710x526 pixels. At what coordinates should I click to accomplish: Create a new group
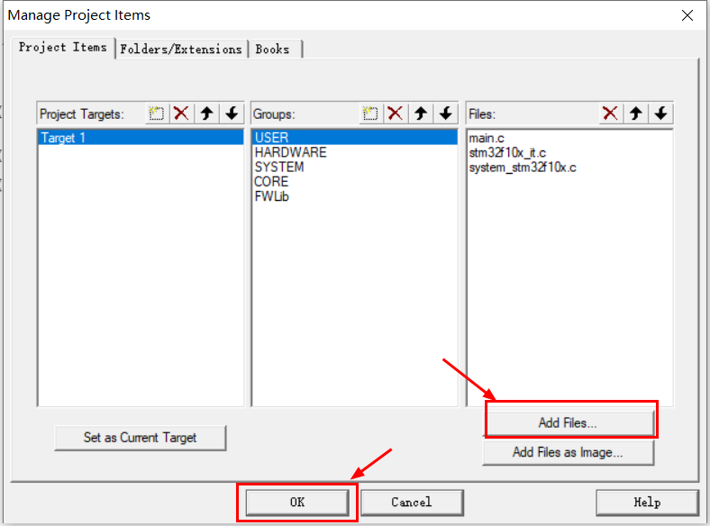[x=370, y=113]
